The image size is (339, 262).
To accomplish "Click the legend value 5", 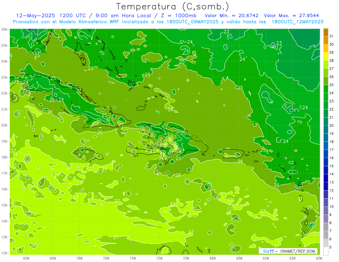I will (x=331, y=247).
